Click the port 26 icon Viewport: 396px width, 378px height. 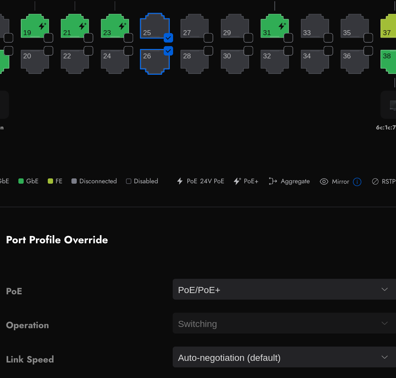(x=154, y=62)
